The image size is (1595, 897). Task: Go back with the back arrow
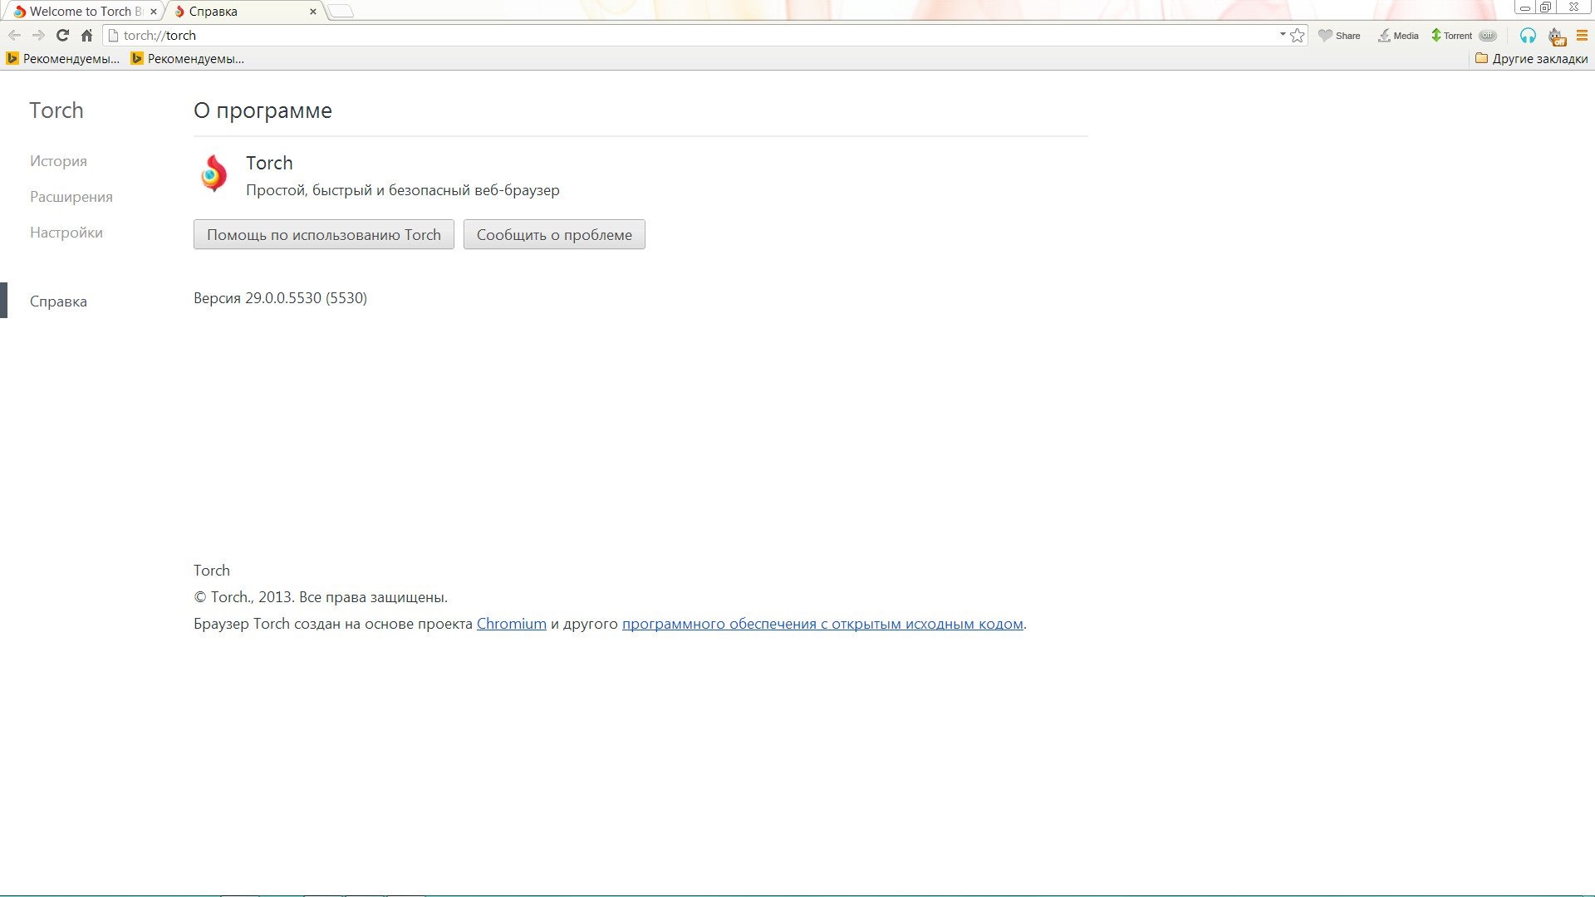click(14, 36)
